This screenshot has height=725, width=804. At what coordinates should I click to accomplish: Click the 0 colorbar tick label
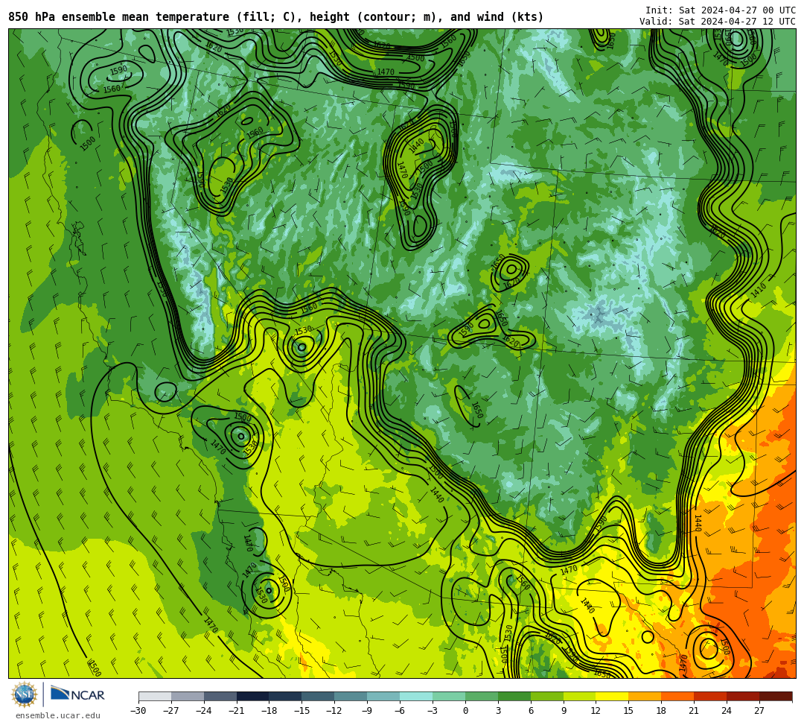tap(465, 711)
